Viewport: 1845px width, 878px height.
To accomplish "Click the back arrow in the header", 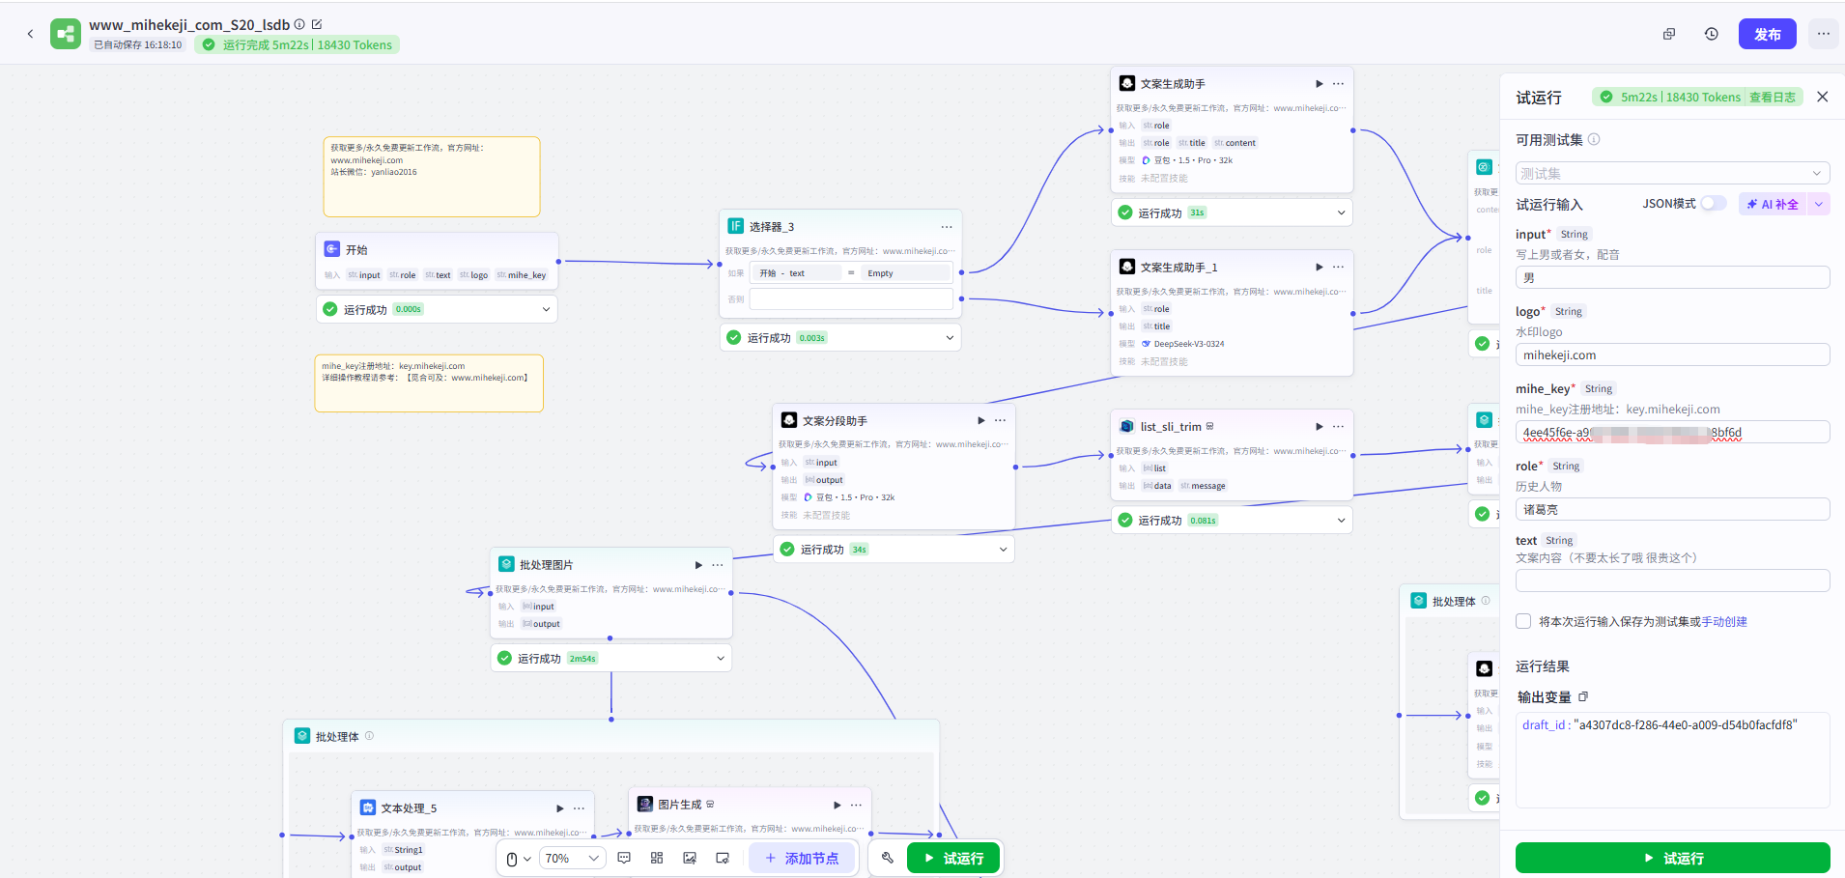I will (30, 34).
